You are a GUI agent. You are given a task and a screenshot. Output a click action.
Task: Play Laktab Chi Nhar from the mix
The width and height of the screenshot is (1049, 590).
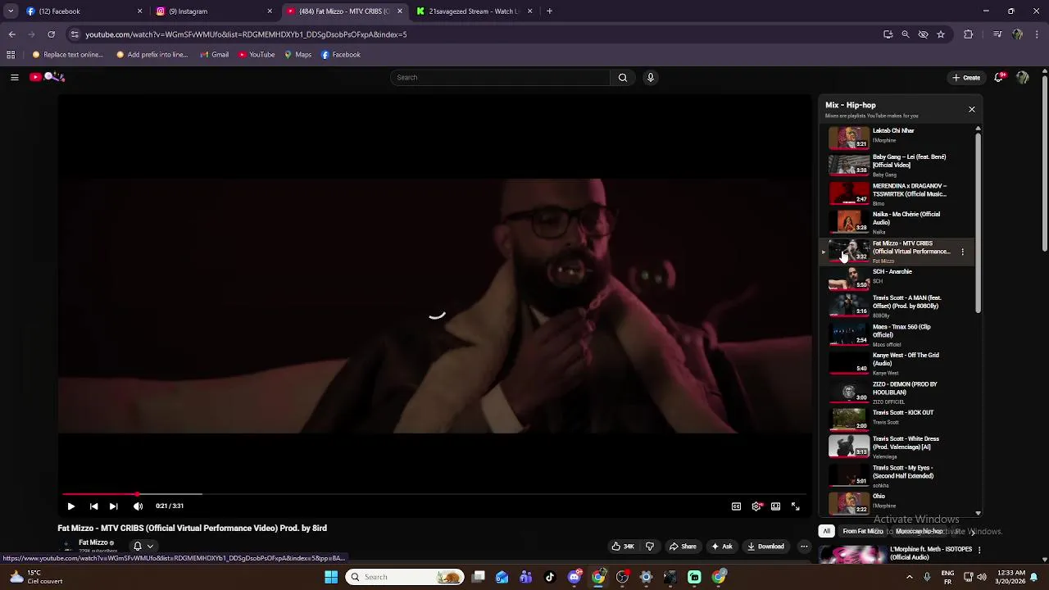(x=897, y=136)
